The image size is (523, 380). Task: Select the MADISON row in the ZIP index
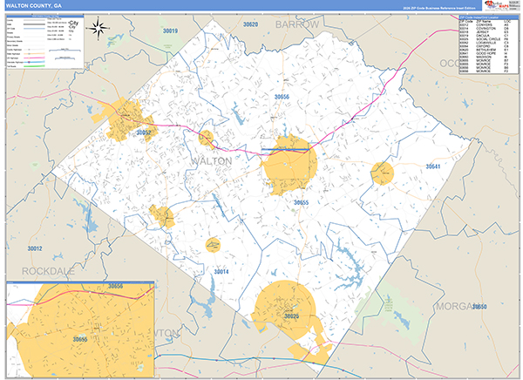(488, 57)
